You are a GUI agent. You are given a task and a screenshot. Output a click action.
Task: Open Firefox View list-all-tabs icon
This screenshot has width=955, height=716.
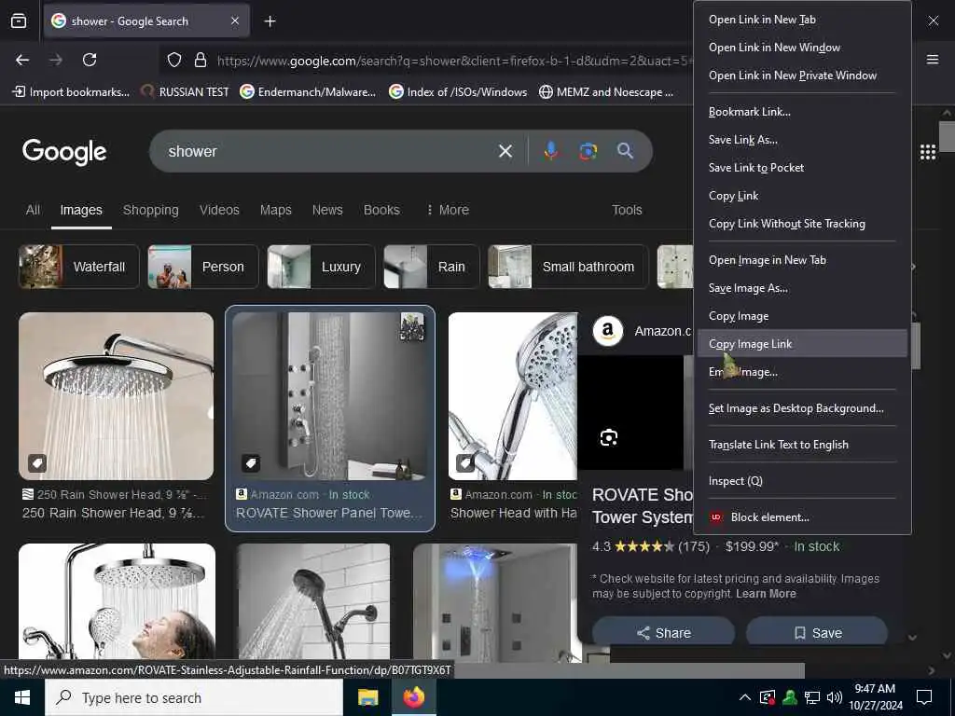pyautogui.click(x=19, y=21)
